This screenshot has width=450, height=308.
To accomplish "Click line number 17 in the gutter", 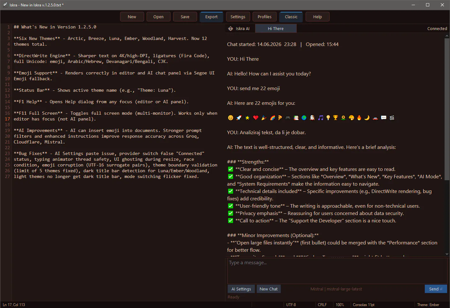I will (x=7, y=119).
